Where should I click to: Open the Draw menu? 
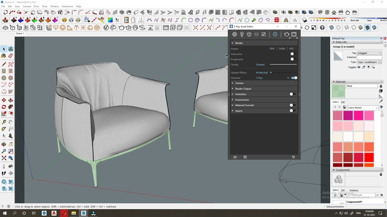pyautogui.click(x=36, y=6)
